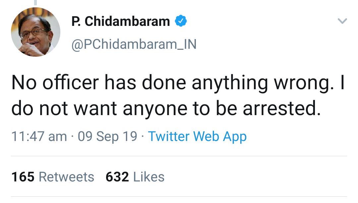Image resolution: width=358 pixels, height=203 pixels.
Task: Open P. Chidambaram's profile picture
Action: (x=35, y=32)
